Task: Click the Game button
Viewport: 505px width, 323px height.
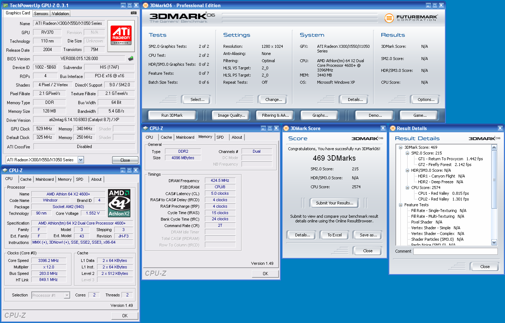Action: tap(420, 115)
